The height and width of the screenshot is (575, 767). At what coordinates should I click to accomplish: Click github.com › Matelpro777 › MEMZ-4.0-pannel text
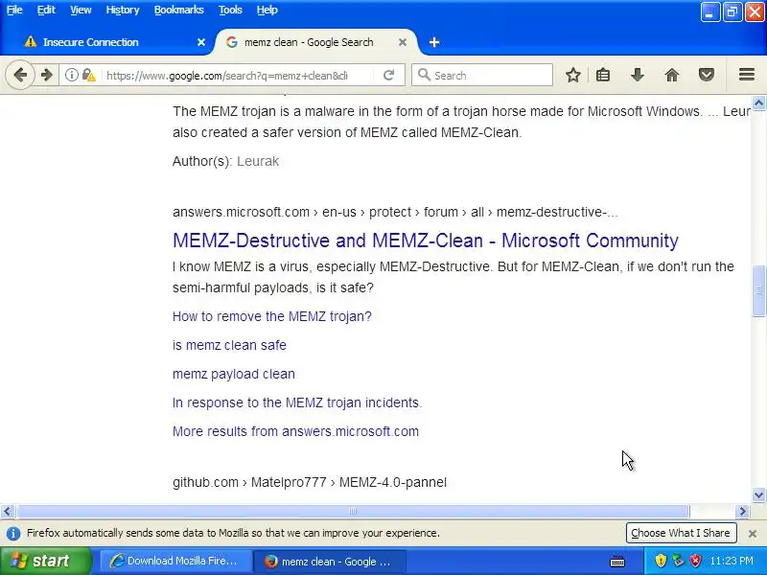310,483
